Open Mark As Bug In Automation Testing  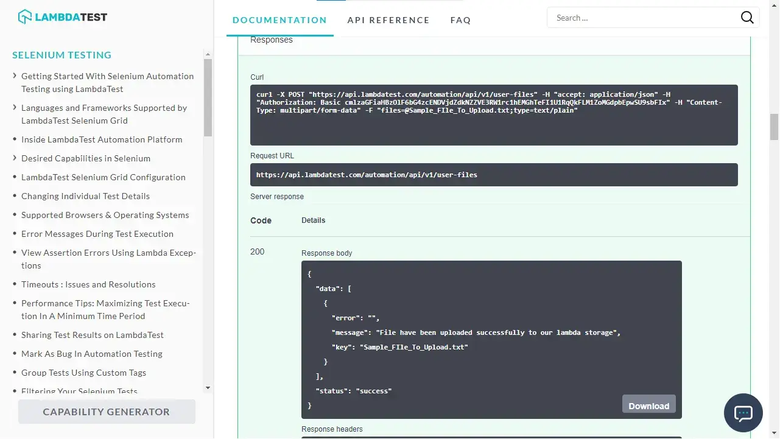tap(91, 354)
